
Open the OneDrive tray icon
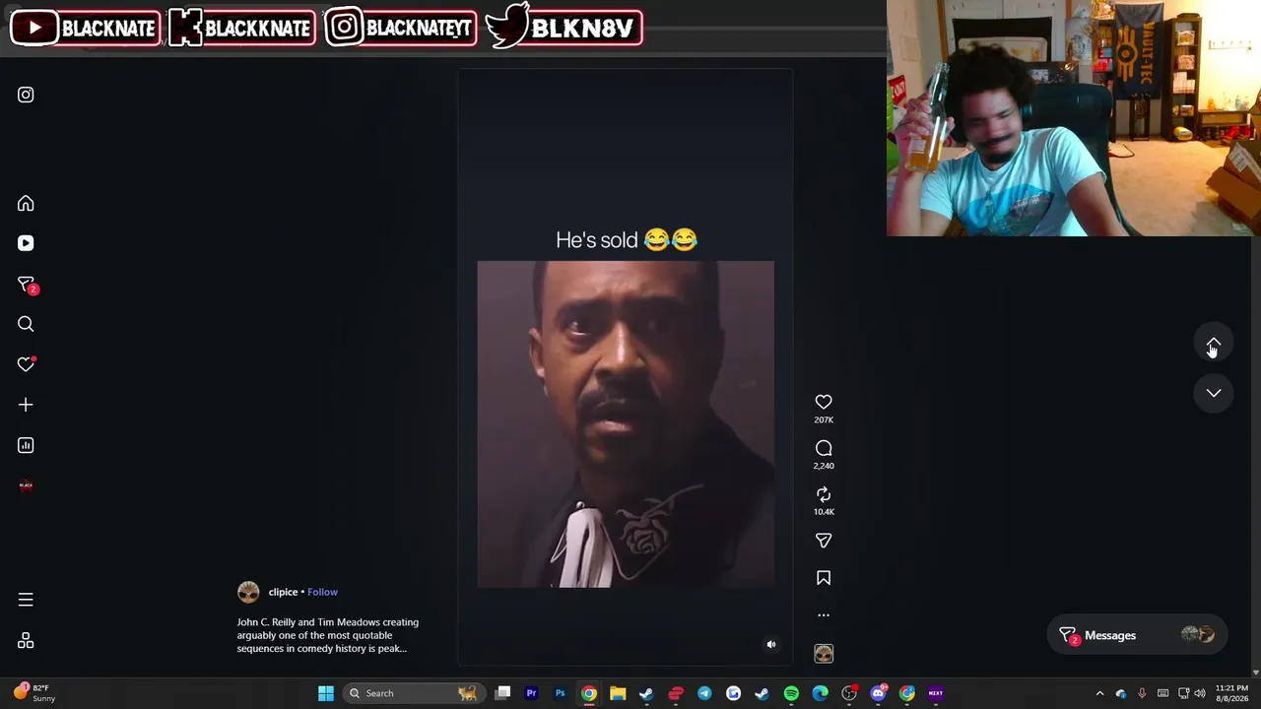[1121, 693]
